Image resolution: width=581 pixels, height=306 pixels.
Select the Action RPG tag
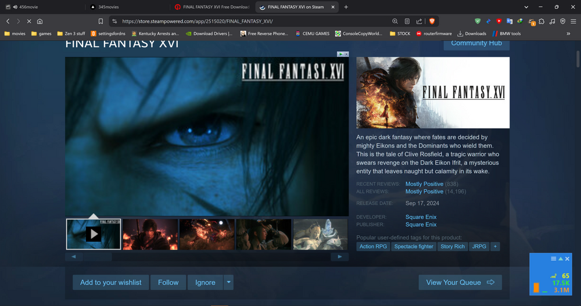pyautogui.click(x=373, y=246)
